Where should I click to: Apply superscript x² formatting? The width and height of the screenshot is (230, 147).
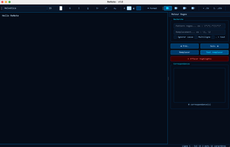point(106,8)
